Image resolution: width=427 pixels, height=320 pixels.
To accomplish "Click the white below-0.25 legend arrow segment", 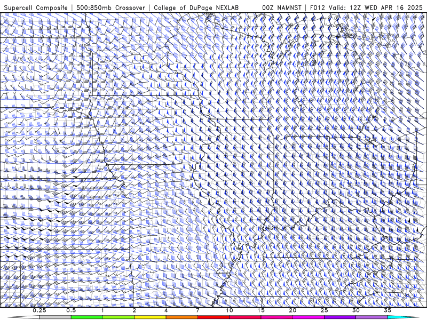I will (x=23, y=317).
